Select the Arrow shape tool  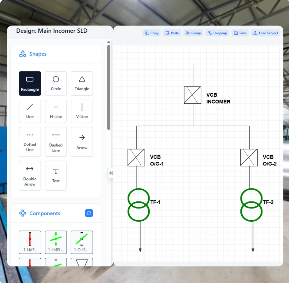coord(82,142)
